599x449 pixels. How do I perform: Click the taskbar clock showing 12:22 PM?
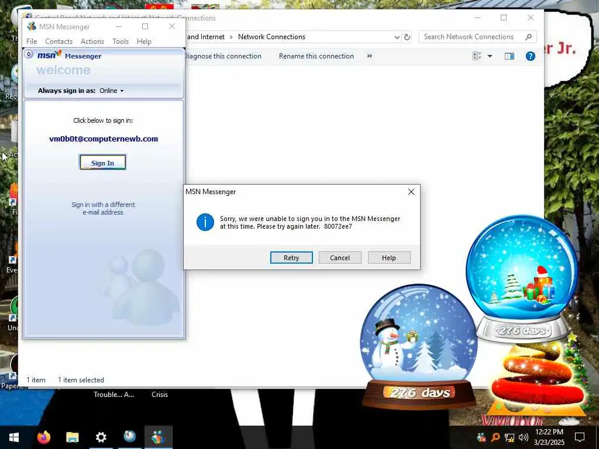point(549,437)
